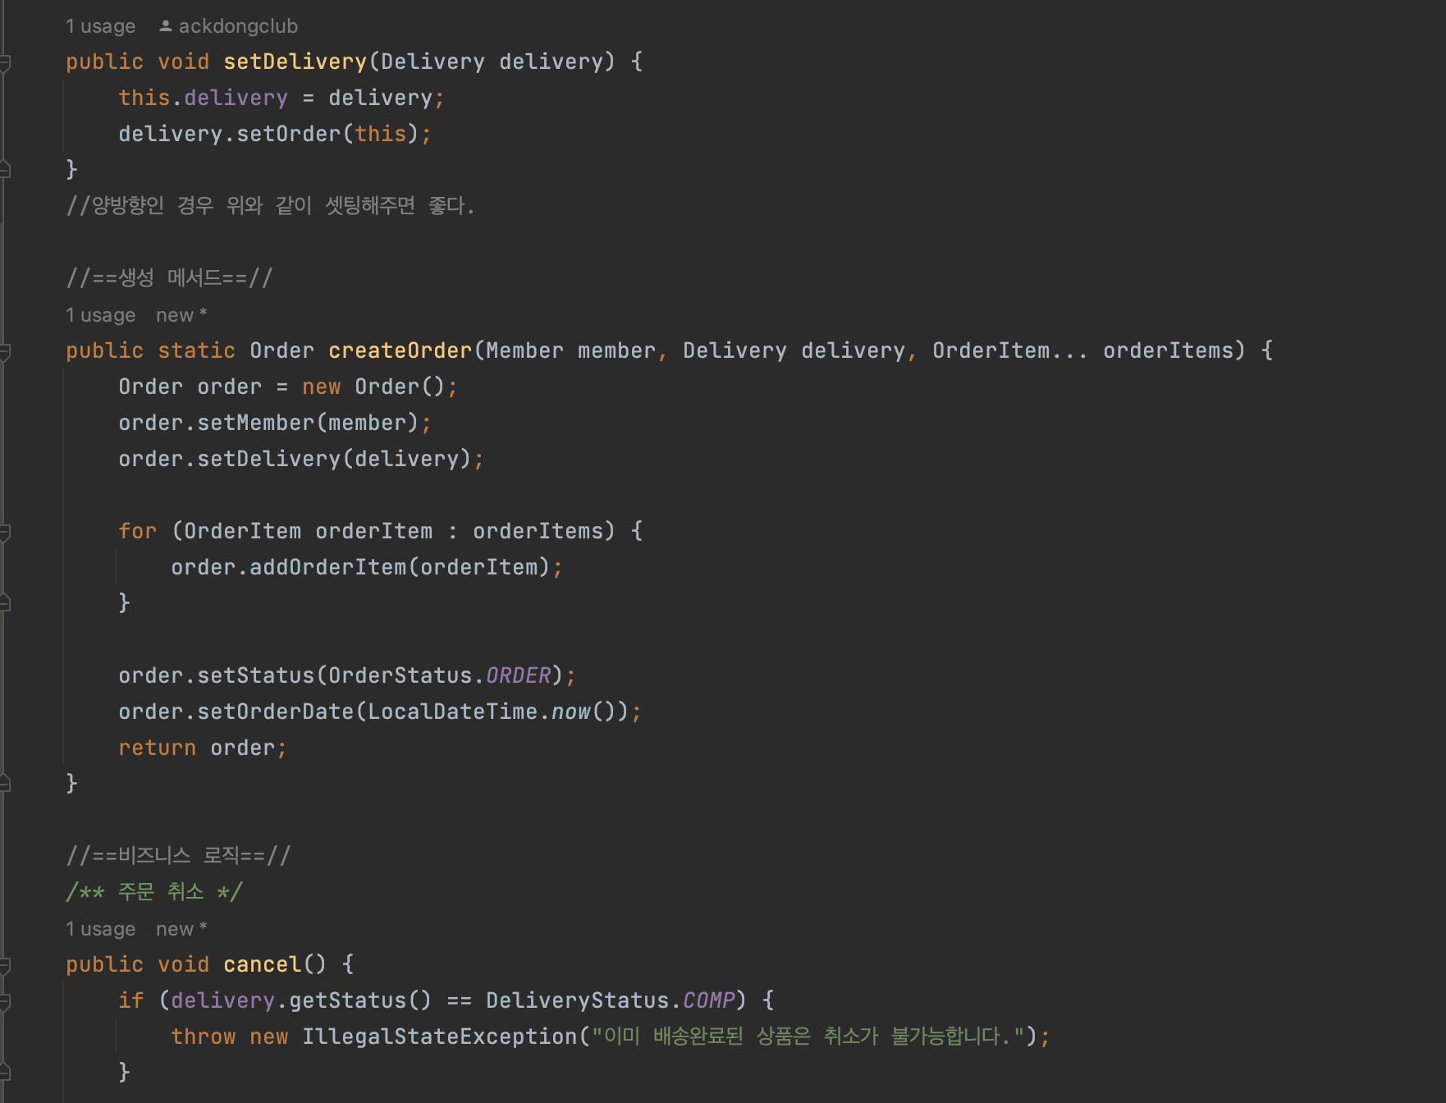Collapse the createOrder method fold marker
Screen dimensions: 1446x1103
(x=5, y=351)
